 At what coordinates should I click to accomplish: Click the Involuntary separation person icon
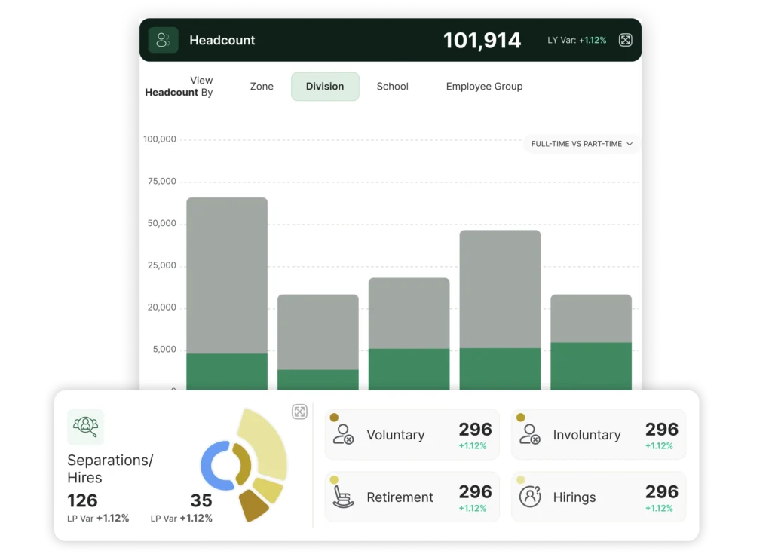530,434
